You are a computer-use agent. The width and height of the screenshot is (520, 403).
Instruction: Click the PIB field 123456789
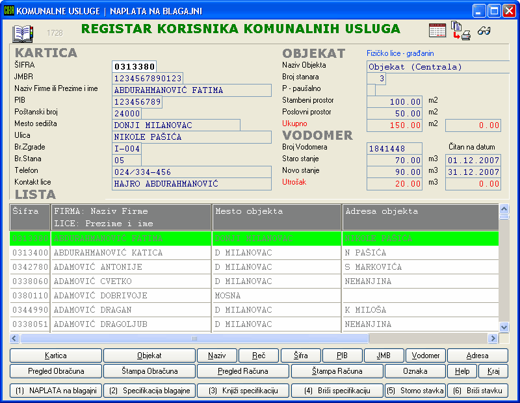(137, 102)
